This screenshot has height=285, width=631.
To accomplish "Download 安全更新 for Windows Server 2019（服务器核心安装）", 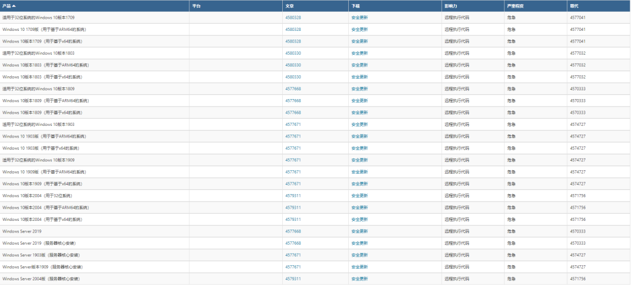I will (359, 243).
